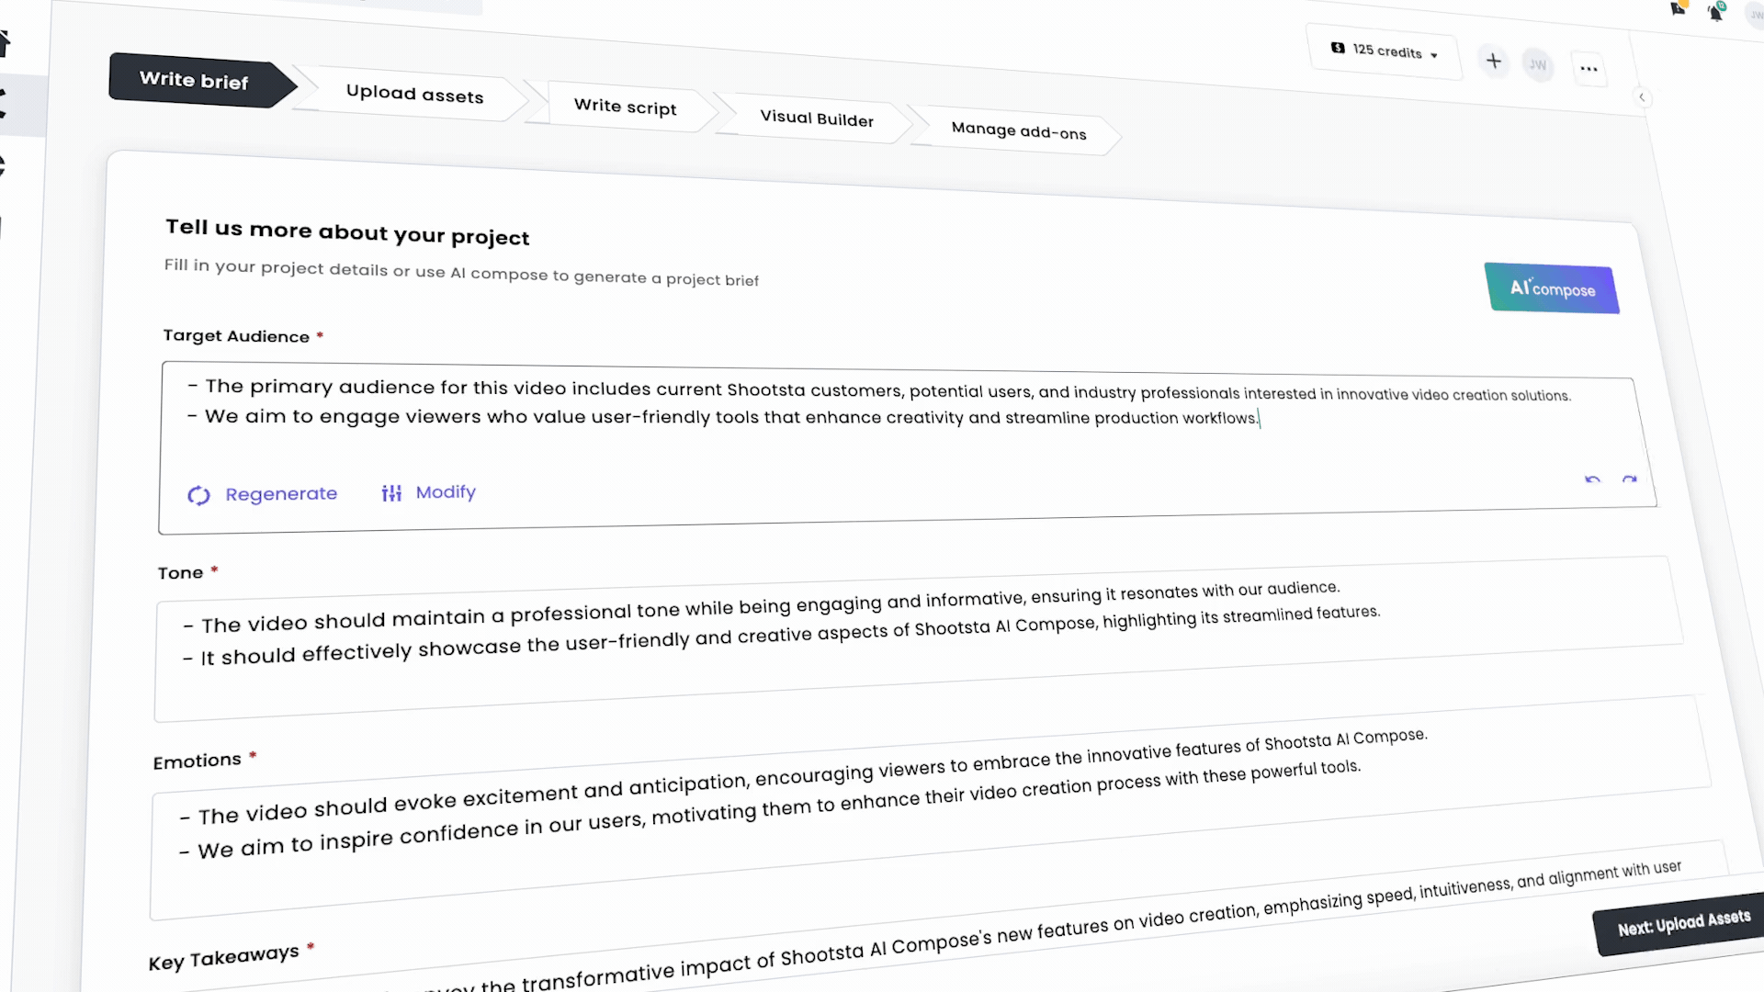The image size is (1764, 992).
Task: Open the more options ellipsis menu
Action: point(1589,68)
